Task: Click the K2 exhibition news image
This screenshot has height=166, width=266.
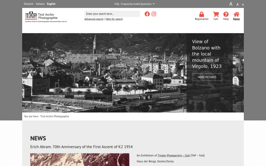Action: 80,159
